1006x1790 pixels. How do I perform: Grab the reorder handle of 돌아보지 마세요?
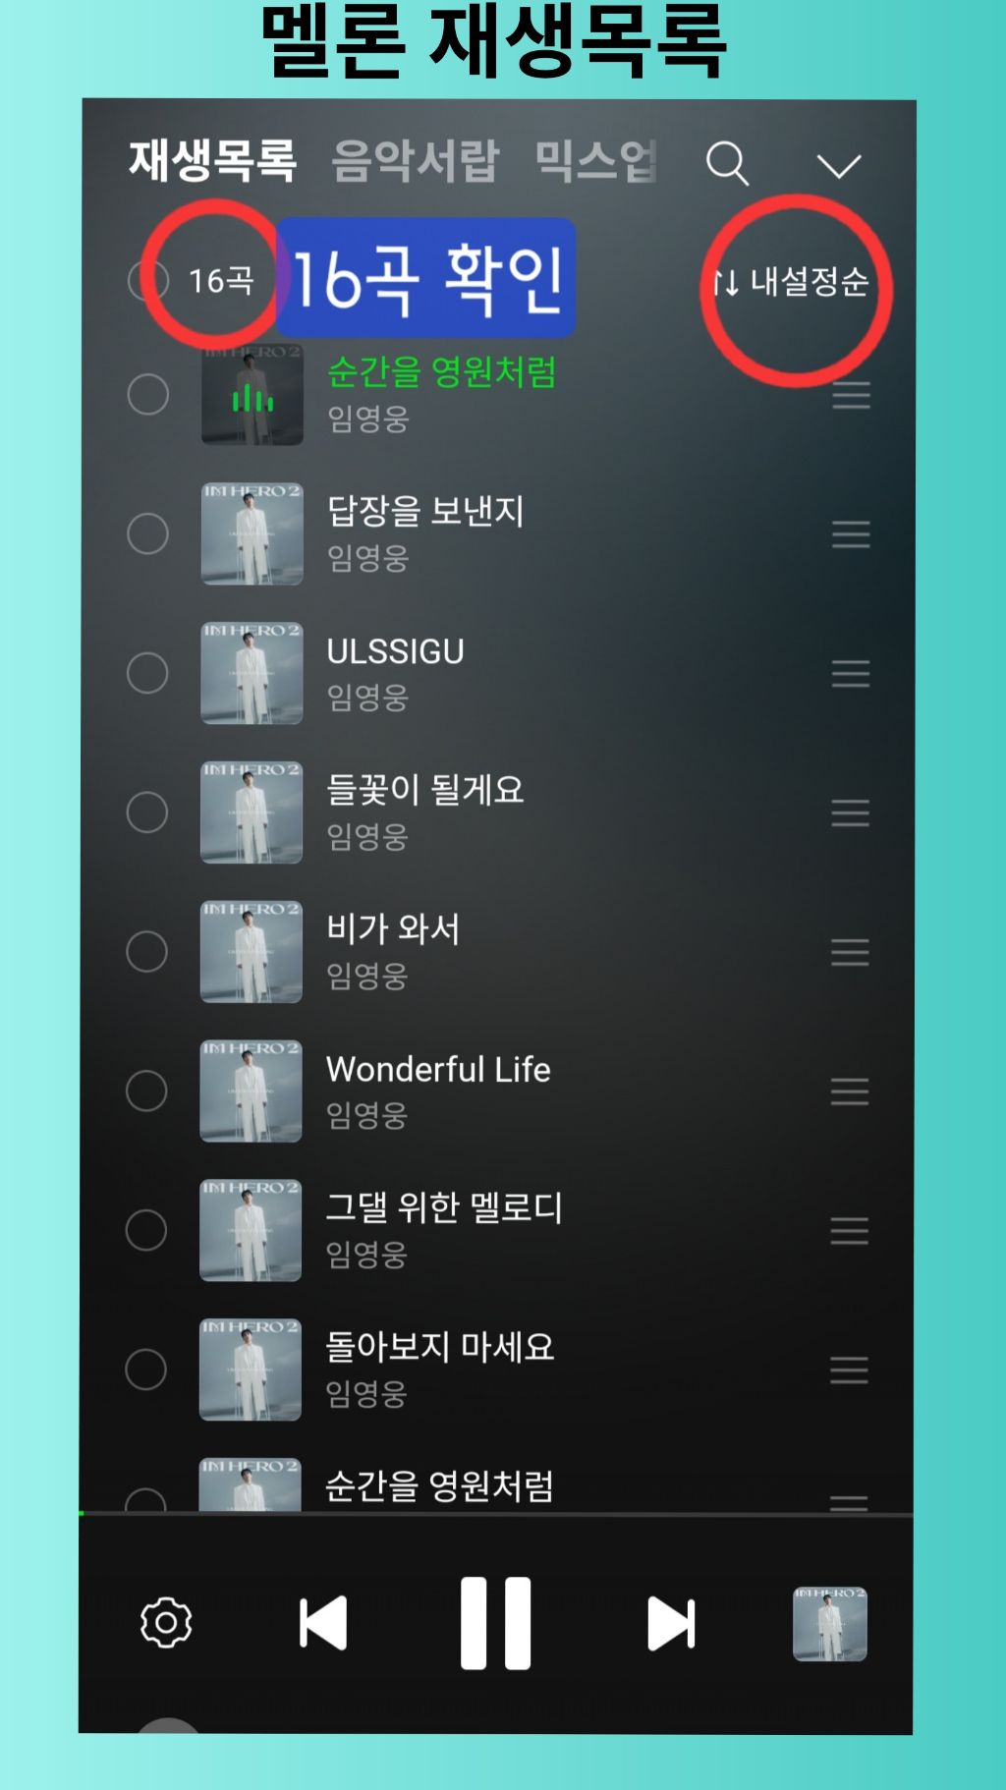tap(849, 1370)
